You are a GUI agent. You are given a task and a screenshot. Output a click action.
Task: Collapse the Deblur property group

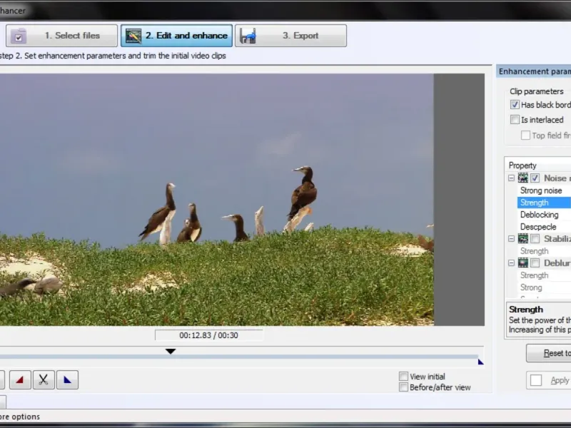tap(511, 263)
